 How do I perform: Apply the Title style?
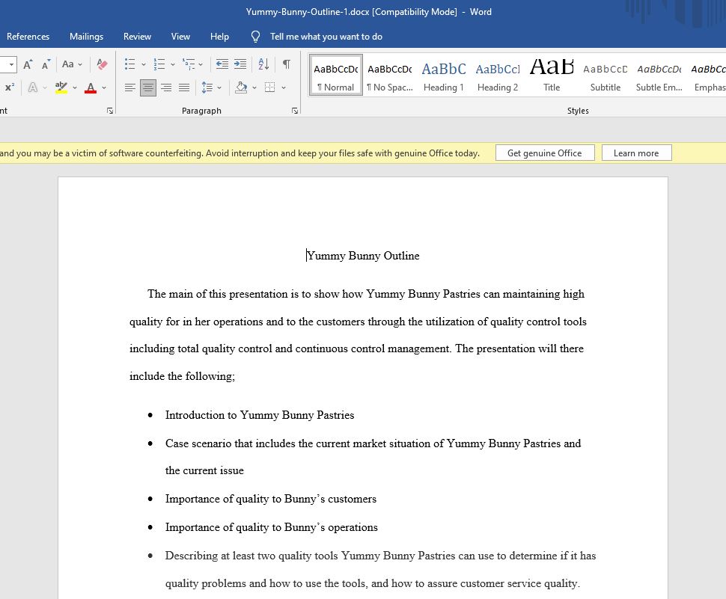coord(552,76)
